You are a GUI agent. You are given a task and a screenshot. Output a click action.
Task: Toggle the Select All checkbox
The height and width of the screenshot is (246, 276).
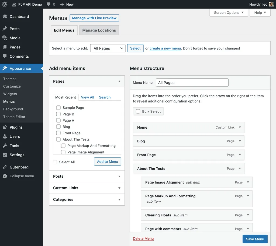pyautogui.click(x=55, y=162)
